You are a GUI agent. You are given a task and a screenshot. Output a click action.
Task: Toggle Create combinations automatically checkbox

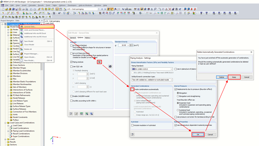click(132, 89)
